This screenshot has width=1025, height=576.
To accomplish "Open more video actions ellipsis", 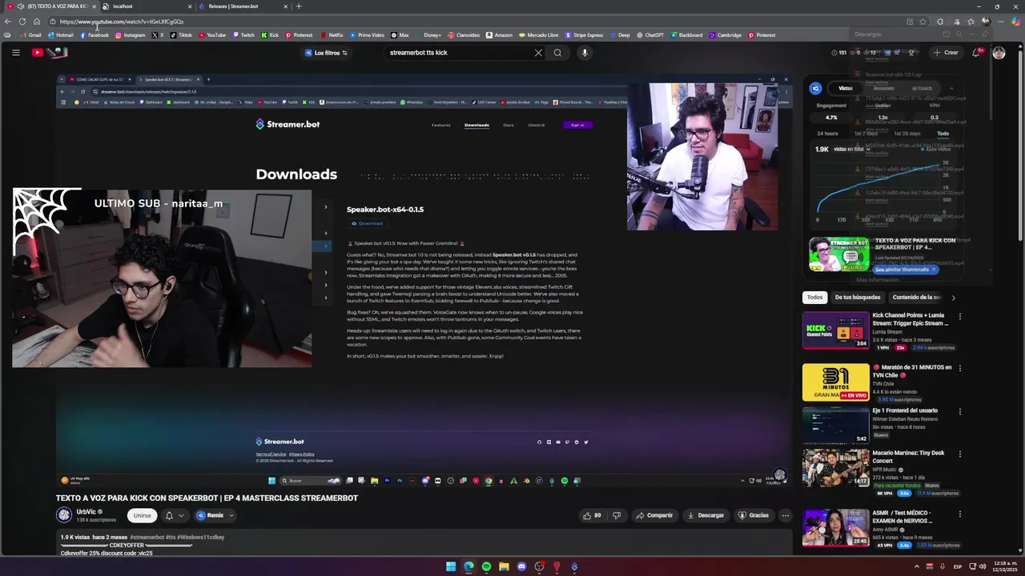I will point(786,515).
